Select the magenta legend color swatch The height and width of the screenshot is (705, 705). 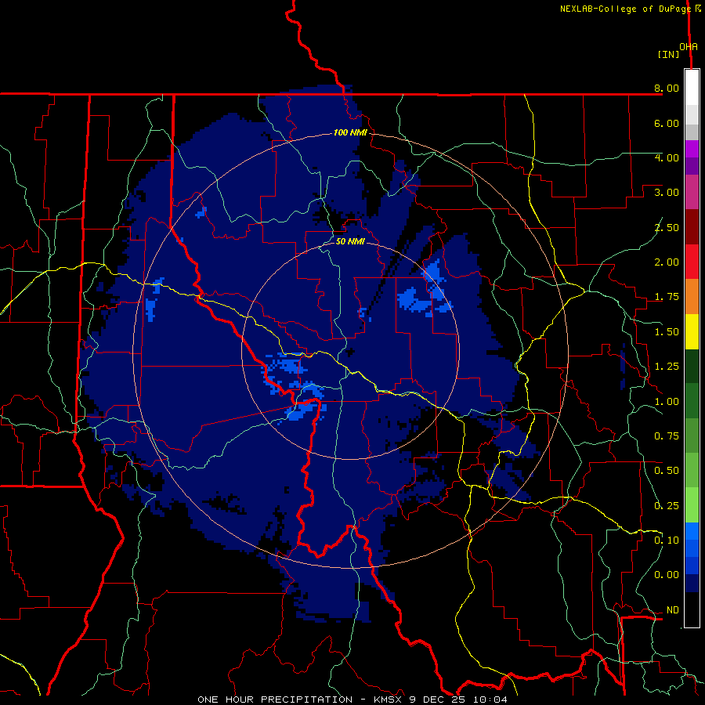[692, 149]
